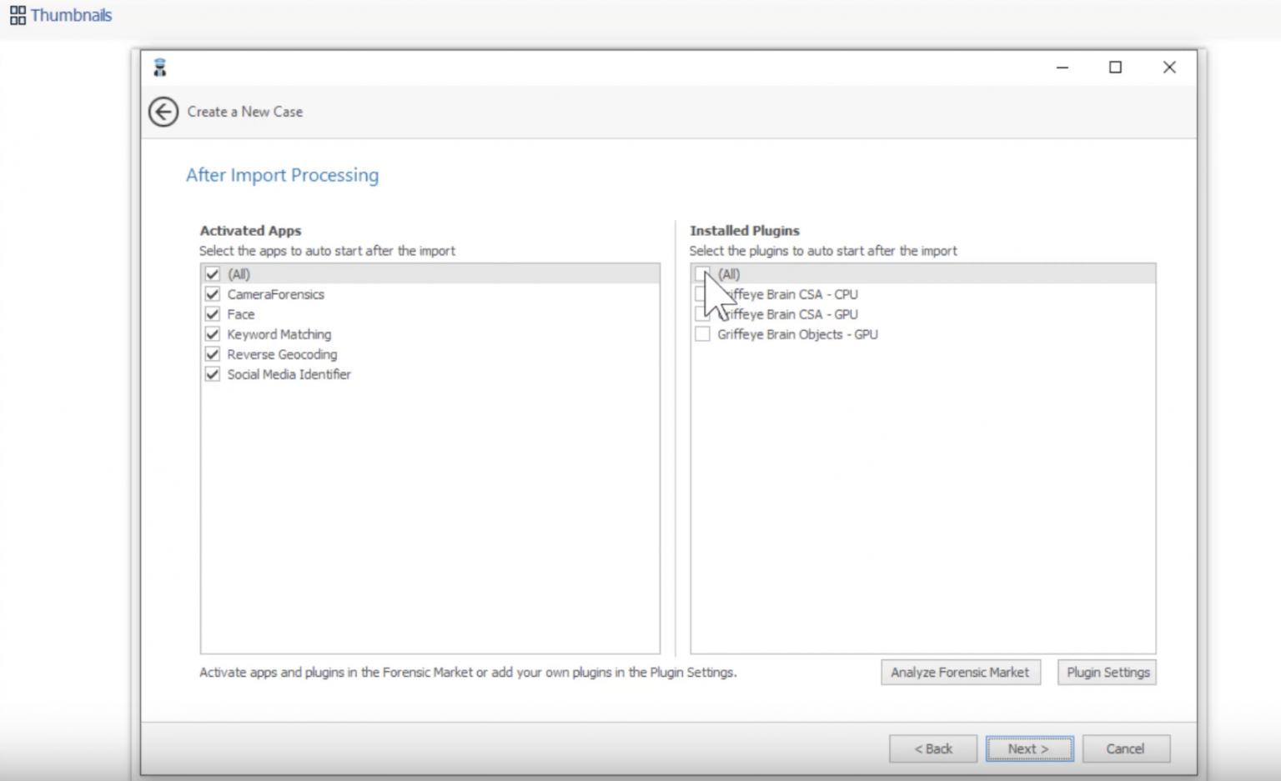Image resolution: width=1281 pixels, height=781 pixels.
Task: Click the back arrow circle icon
Action: point(163,112)
